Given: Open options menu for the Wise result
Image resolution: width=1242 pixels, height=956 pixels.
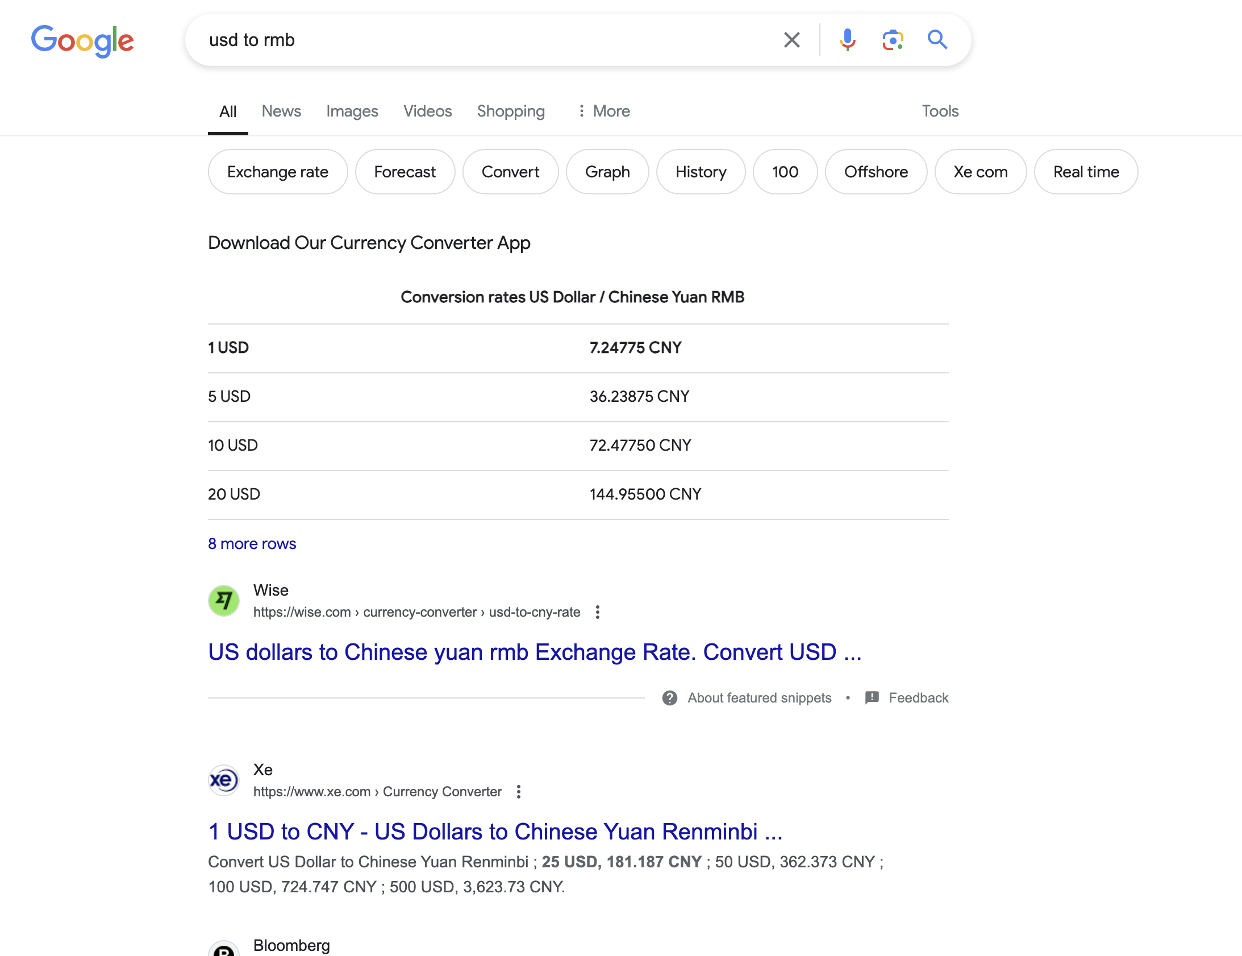Looking at the screenshot, I should (x=598, y=612).
